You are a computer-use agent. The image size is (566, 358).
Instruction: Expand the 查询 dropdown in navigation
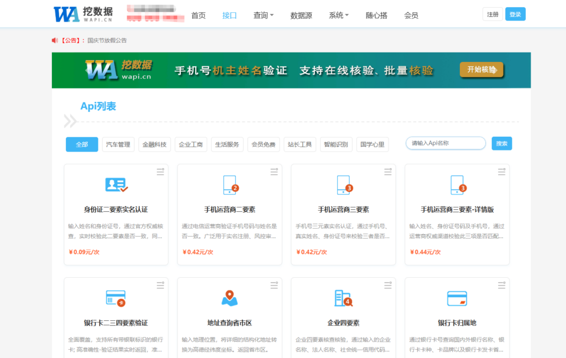tap(263, 15)
